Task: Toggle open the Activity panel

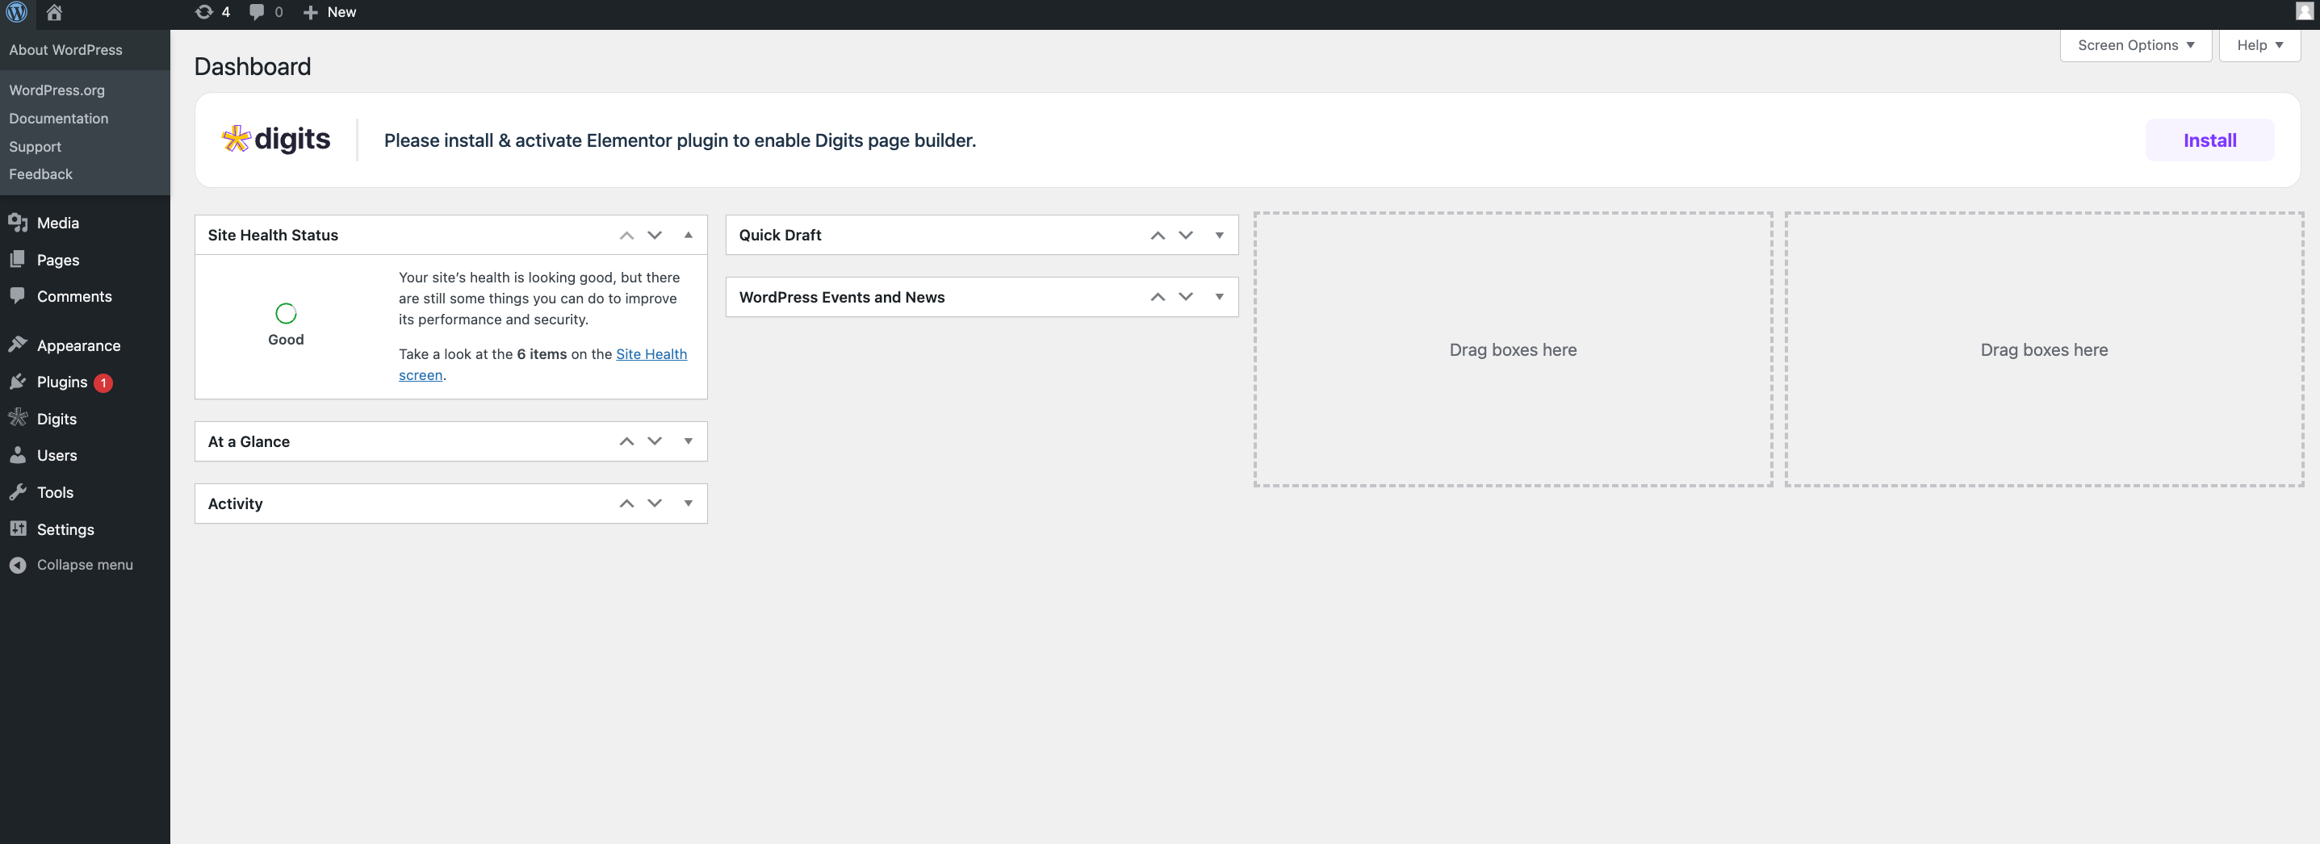Action: tap(688, 503)
